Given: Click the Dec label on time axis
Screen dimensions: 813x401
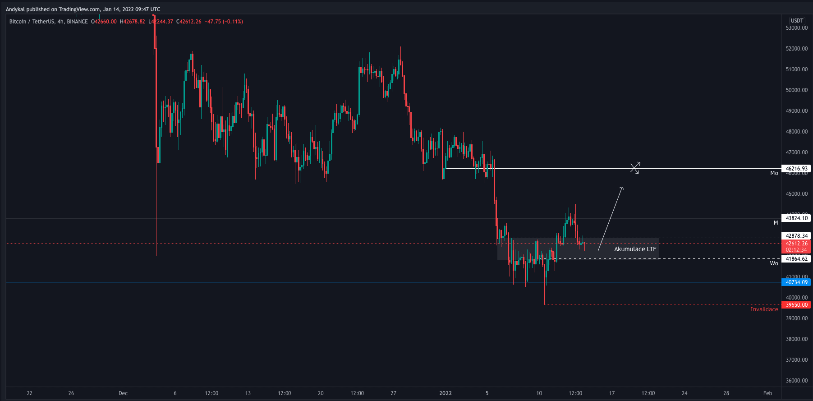Looking at the screenshot, I should click(x=123, y=393).
